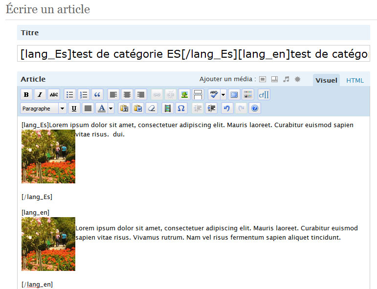The width and height of the screenshot is (377, 289).
Task: Switch to the Visuel tab
Action: click(326, 80)
